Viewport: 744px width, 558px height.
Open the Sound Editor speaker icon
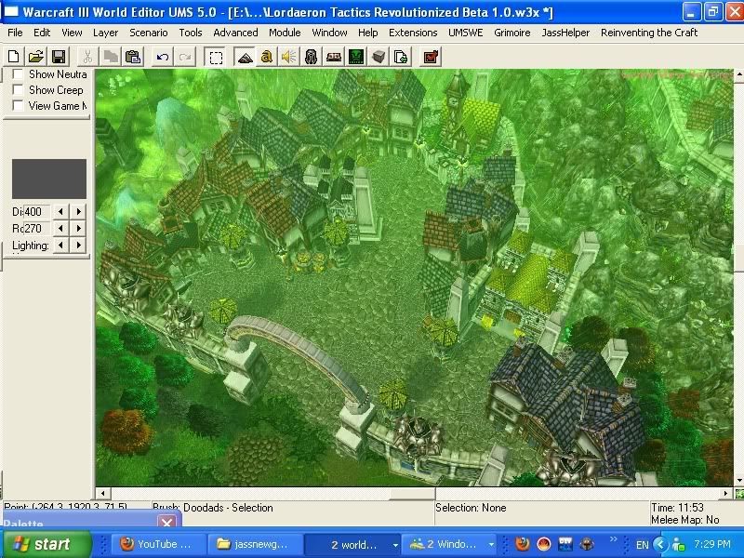[288, 57]
